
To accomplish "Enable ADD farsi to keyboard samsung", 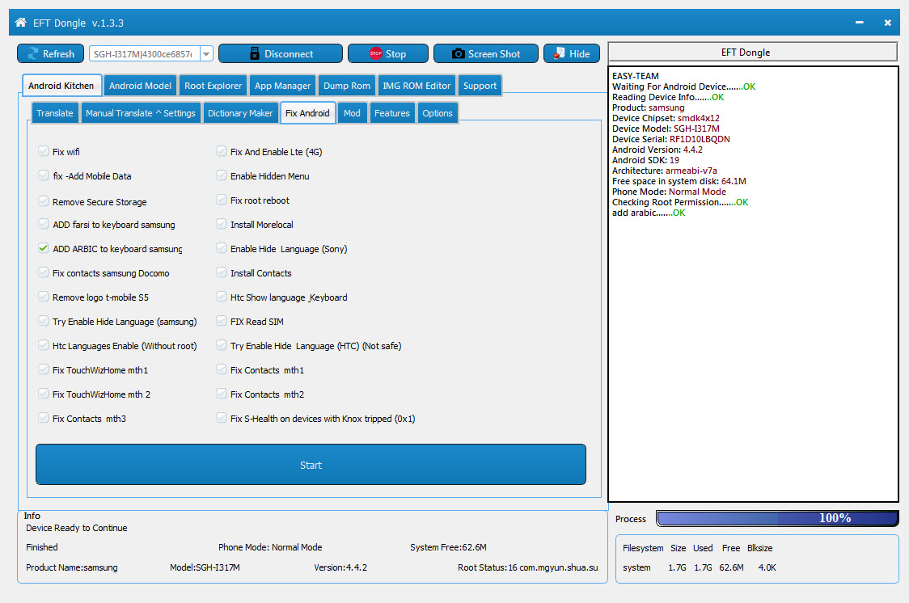I will [44, 224].
